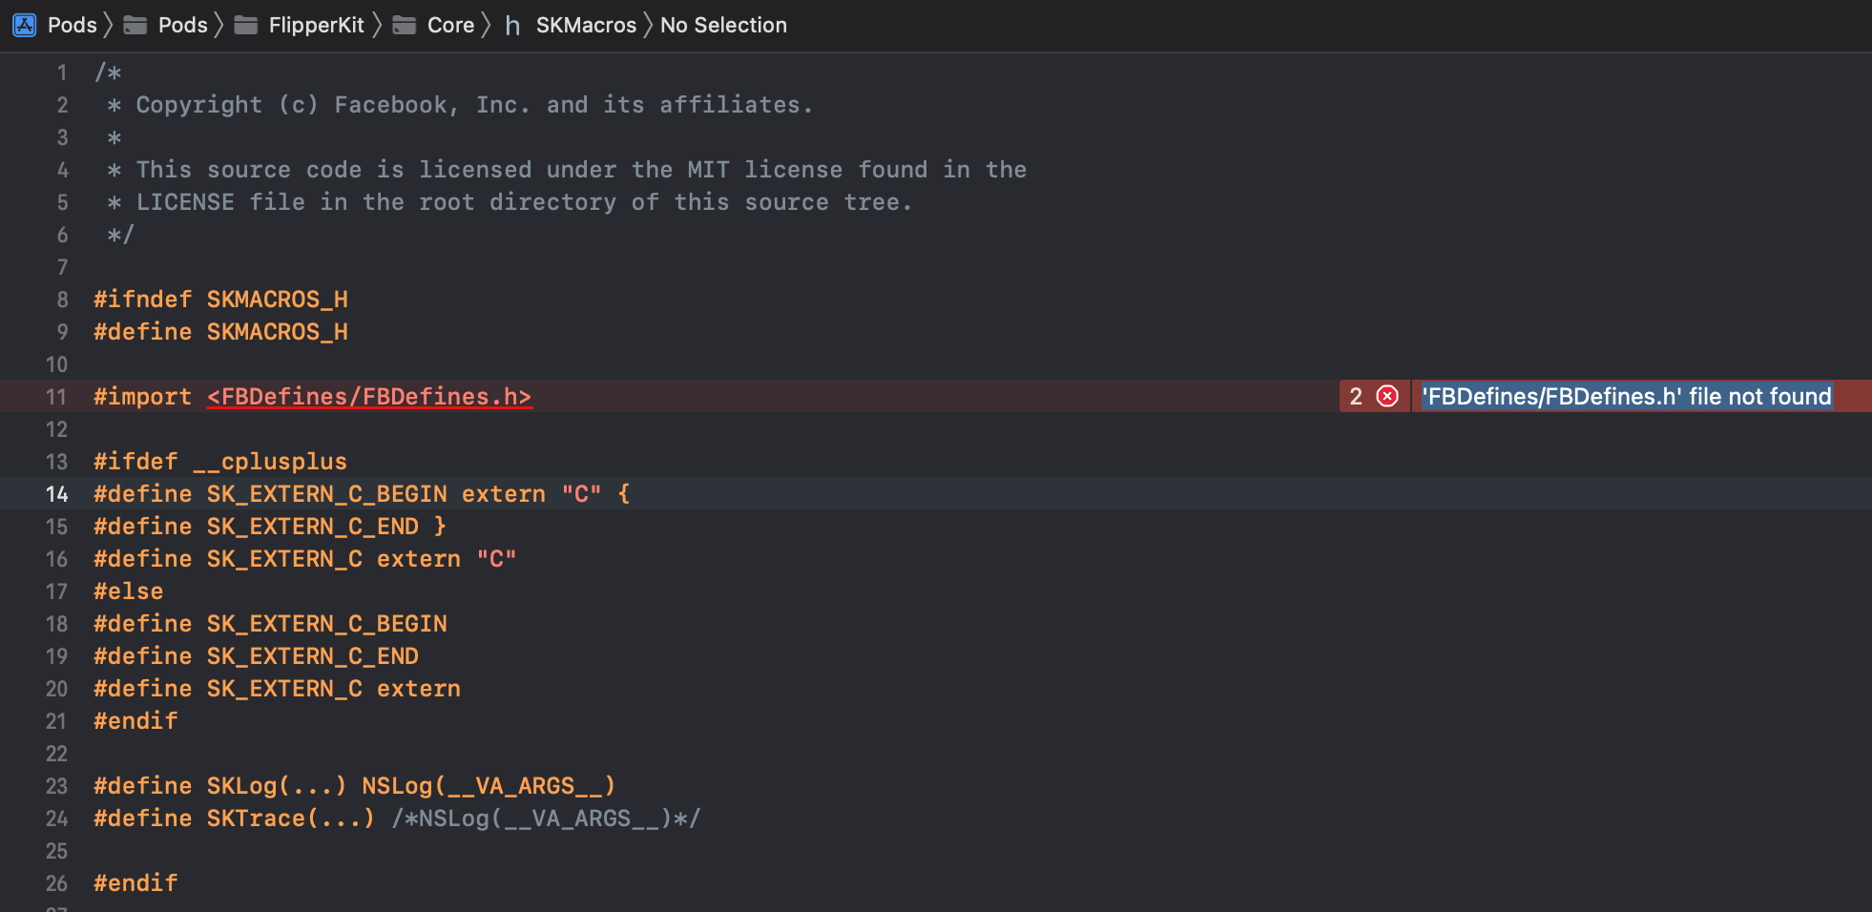
Task: Open the chevron between Pods and FlipperKit
Action: [x=219, y=25]
